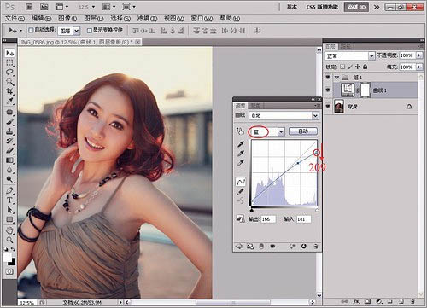This screenshot has height=308, width=427.
Task: Select the Lasso tool
Action: (x=9, y=72)
